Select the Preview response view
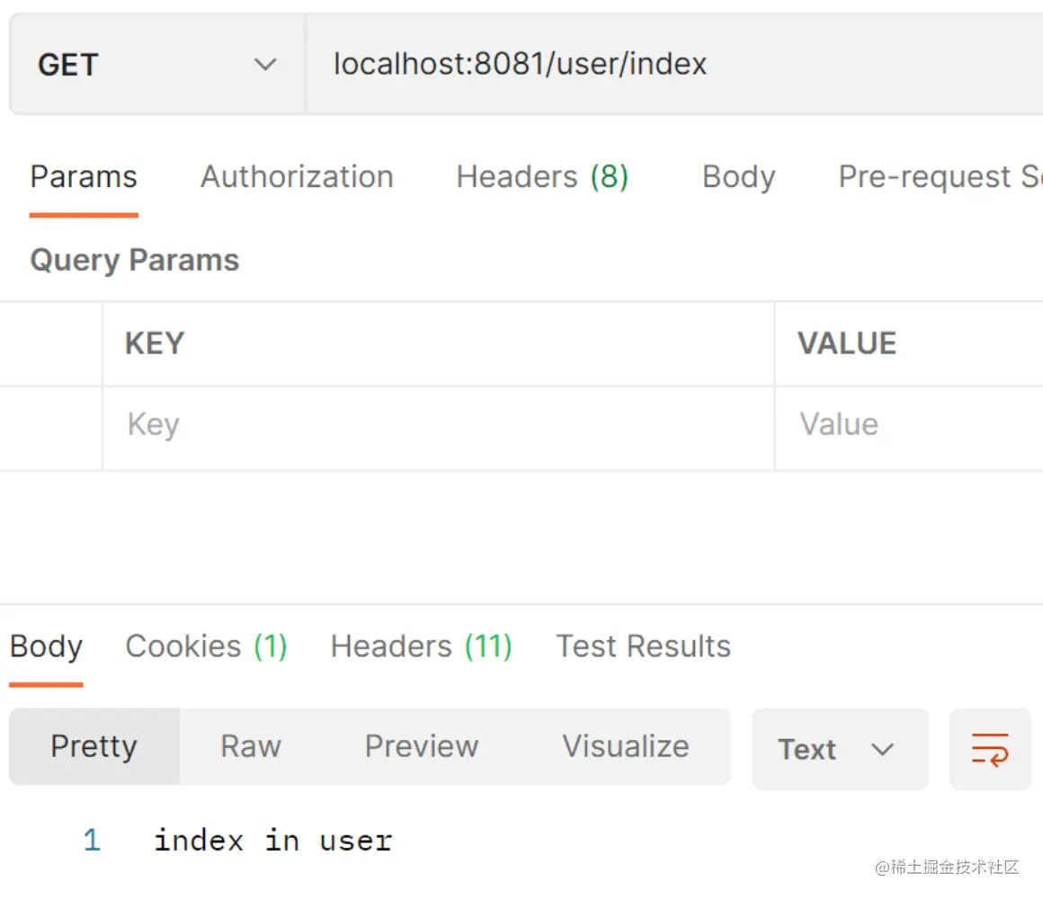The width and height of the screenshot is (1043, 900). 421,746
